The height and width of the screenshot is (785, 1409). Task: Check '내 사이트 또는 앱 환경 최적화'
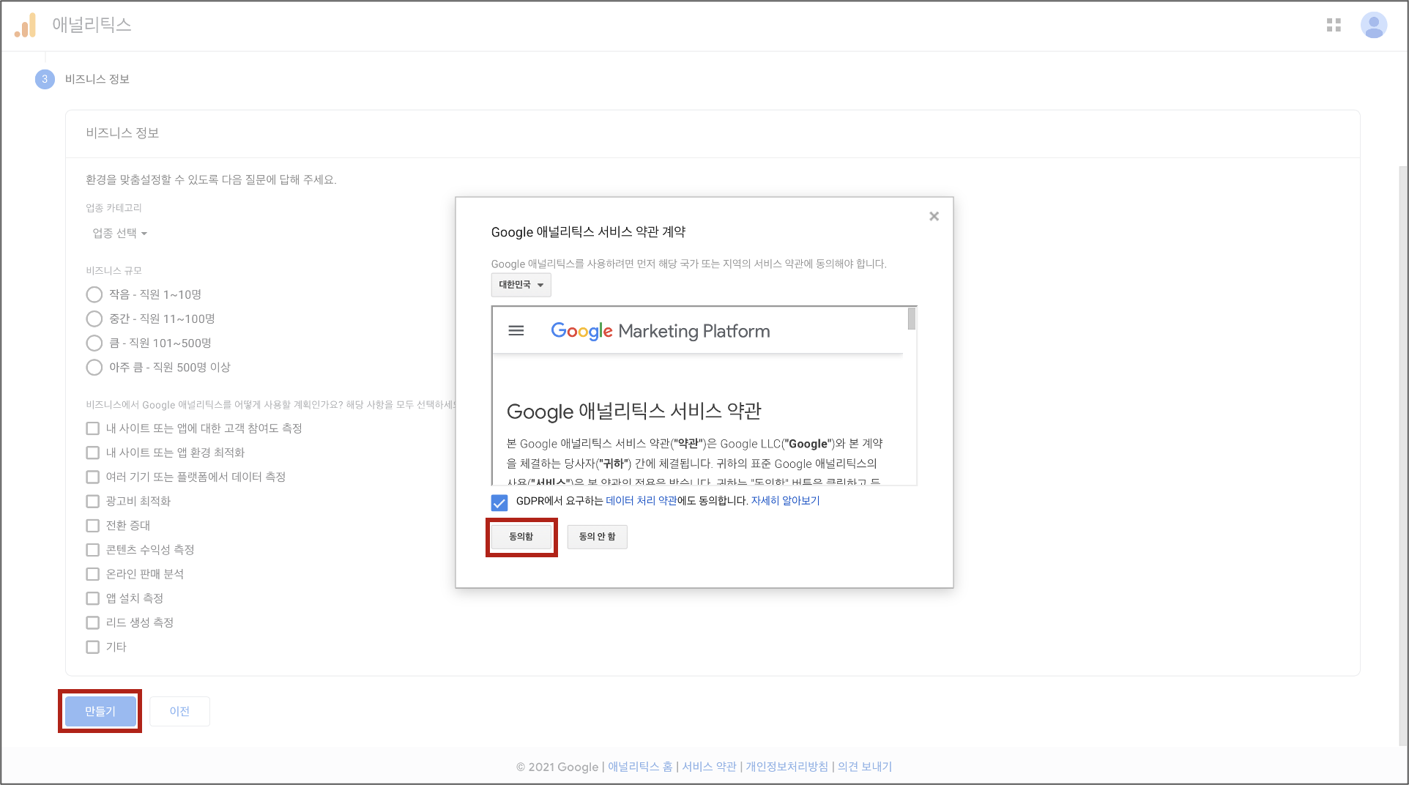(93, 453)
